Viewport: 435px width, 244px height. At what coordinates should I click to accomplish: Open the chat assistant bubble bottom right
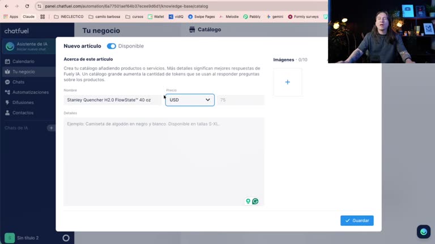(x=423, y=232)
